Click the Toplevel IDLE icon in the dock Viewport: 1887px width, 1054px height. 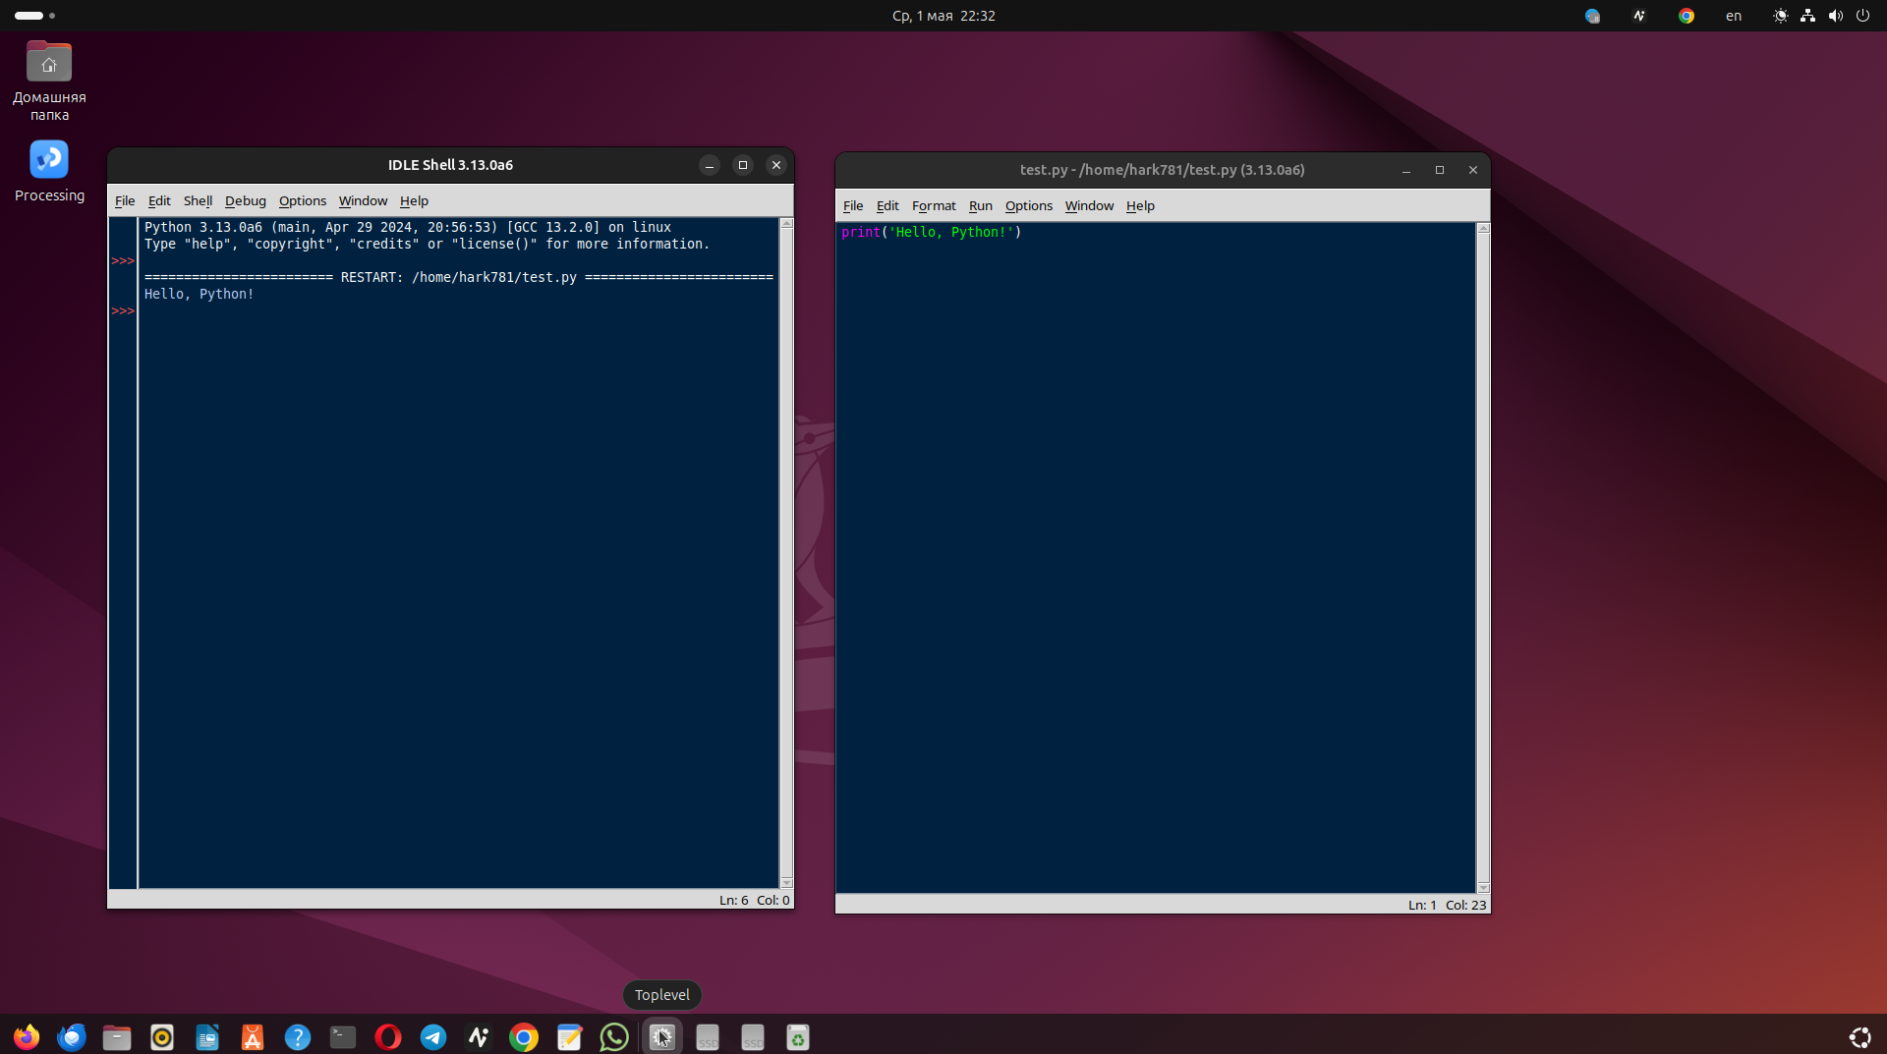(662, 1037)
